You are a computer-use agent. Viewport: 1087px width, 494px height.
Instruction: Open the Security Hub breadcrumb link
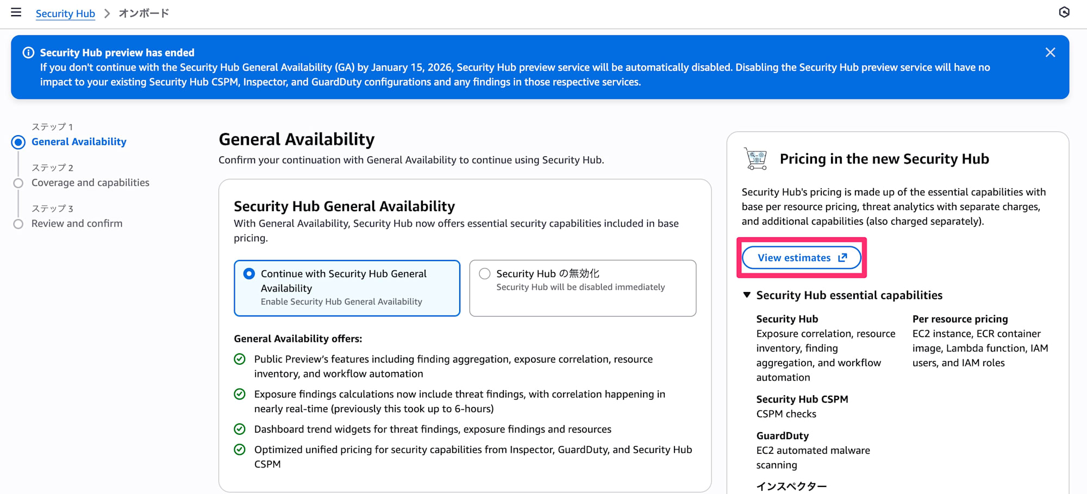(65, 14)
